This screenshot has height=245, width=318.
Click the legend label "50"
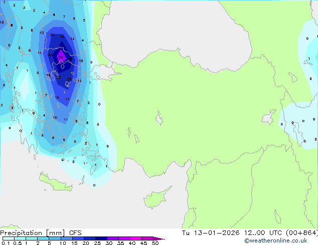point(155,243)
